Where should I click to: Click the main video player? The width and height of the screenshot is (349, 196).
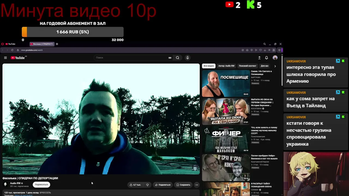(x=101, y=119)
